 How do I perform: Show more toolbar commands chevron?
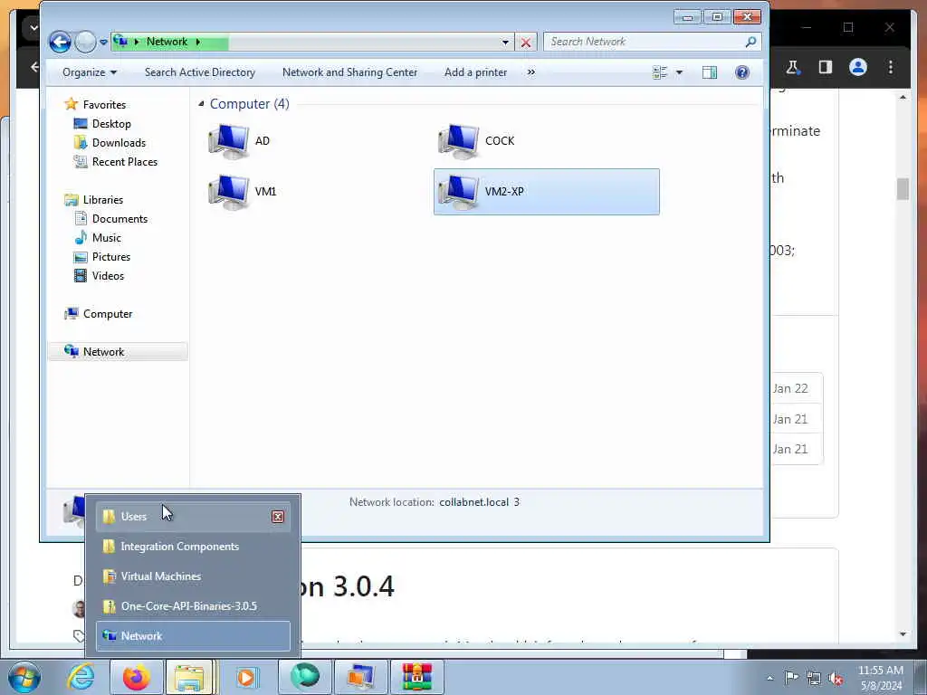[x=530, y=72]
